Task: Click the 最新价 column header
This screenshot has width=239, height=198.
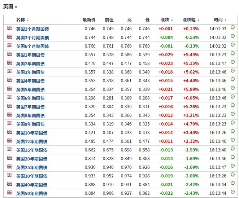Action: point(89,19)
